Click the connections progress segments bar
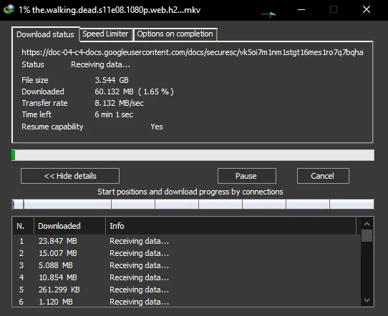 [x=193, y=204]
